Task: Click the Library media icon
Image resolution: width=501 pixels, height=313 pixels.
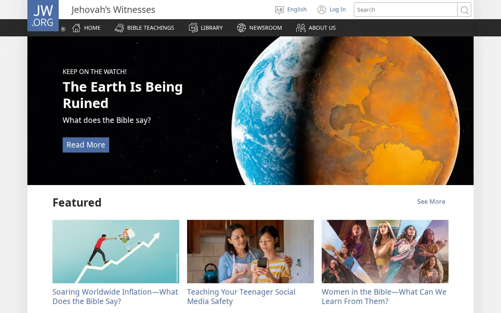Action: pyautogui.click(x=193, y=28)
